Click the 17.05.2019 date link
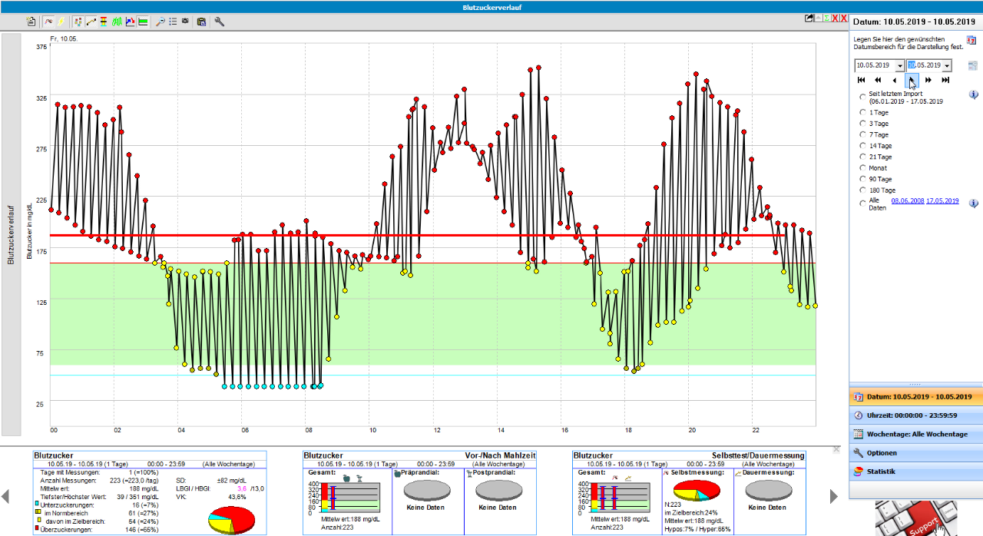 (x=942, y=200)
